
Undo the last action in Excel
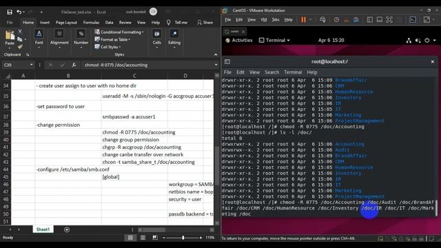click(x=19, y=12)
